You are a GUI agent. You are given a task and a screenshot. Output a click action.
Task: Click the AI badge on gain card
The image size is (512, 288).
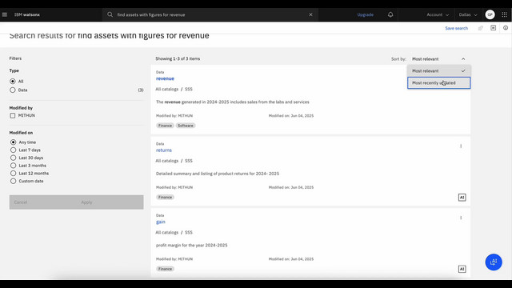(x=462, y=269)
